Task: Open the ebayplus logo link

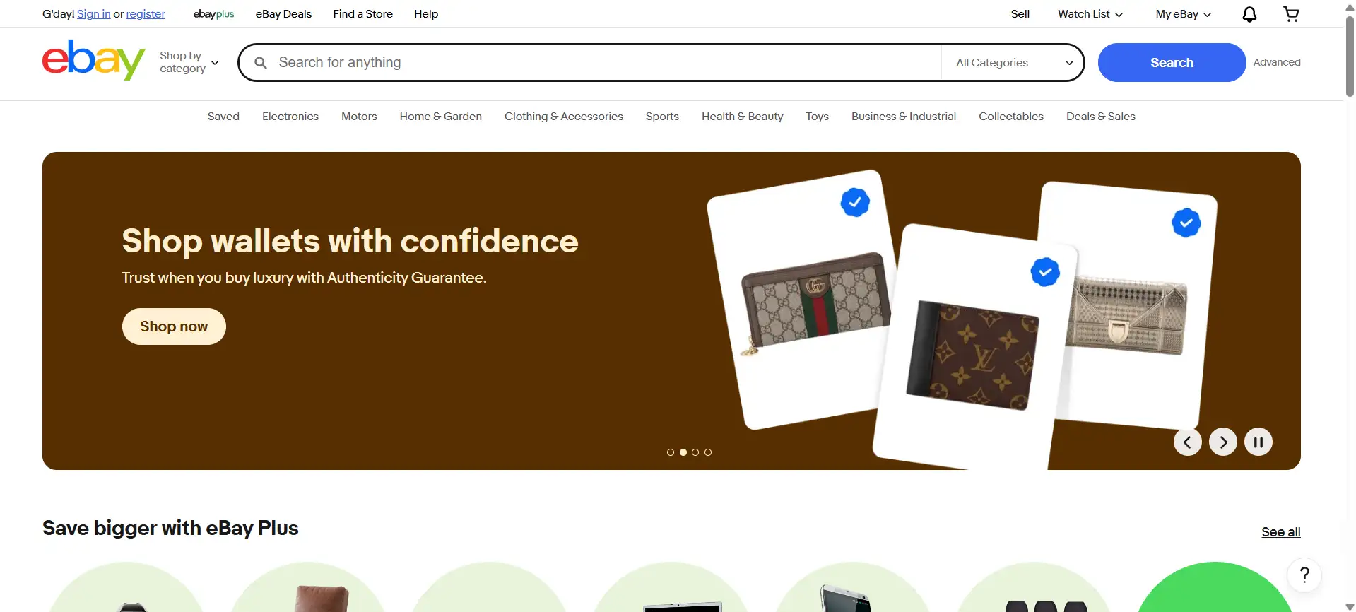Action: 213,14
